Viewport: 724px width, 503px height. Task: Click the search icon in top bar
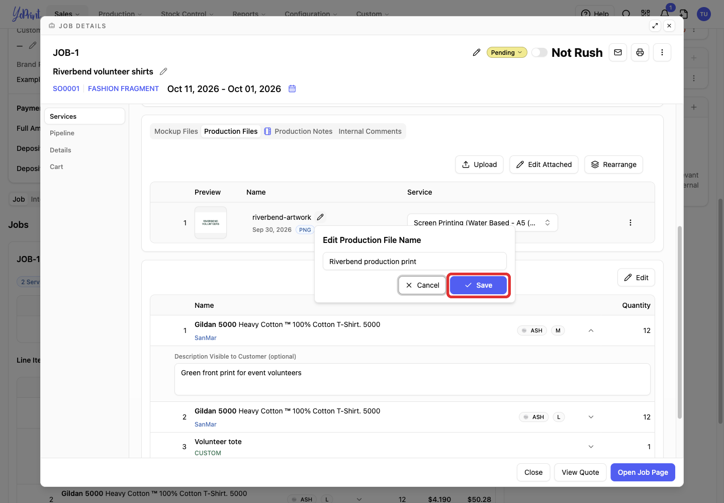click(x=626, y=14)
